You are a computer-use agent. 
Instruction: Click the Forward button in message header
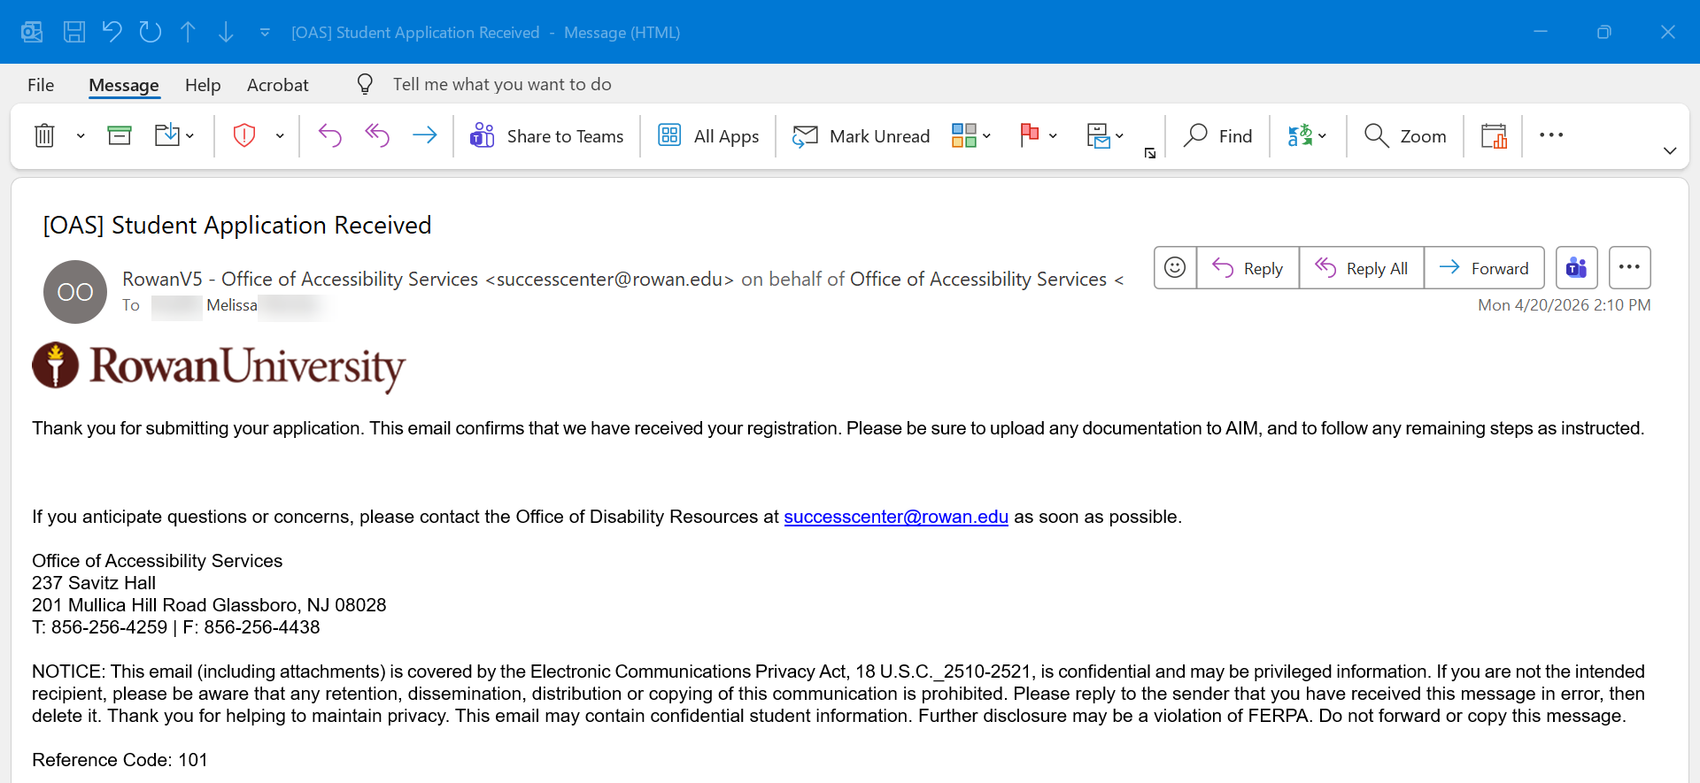coord(1484,267)
